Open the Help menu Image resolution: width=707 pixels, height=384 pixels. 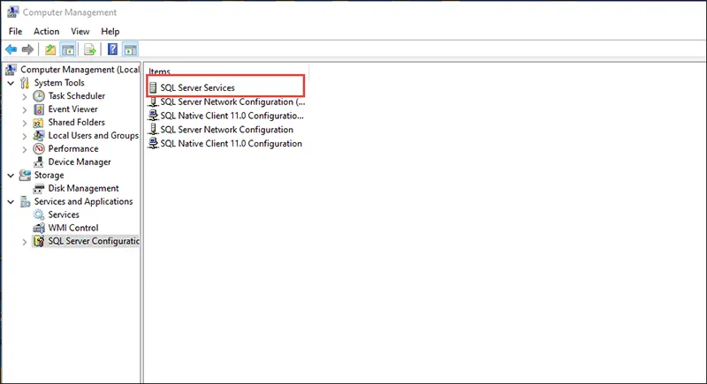[110, 31]
